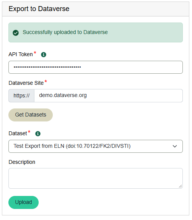This screenshot has height=220, width=192.
Task: Click the 'Export to Dataverse' heading
Action: point(39,9)
